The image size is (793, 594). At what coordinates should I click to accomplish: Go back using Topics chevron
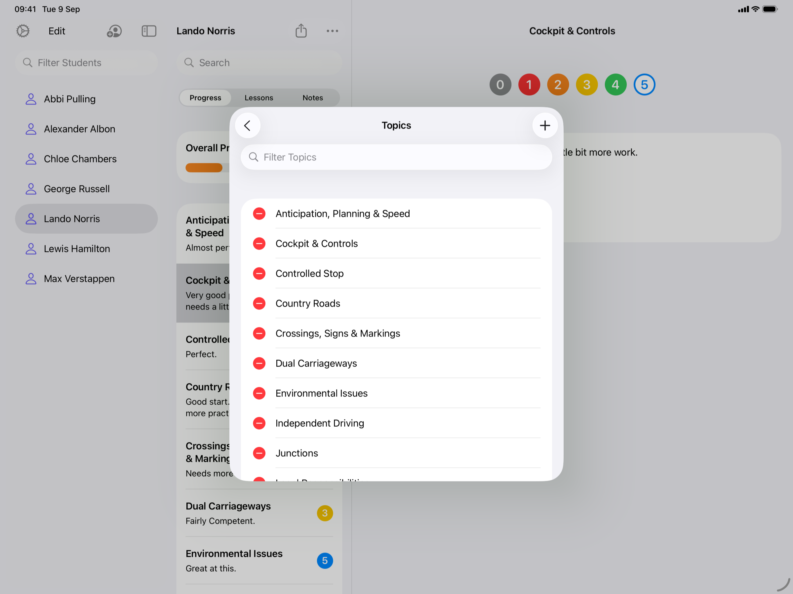(x=247, y=125)
